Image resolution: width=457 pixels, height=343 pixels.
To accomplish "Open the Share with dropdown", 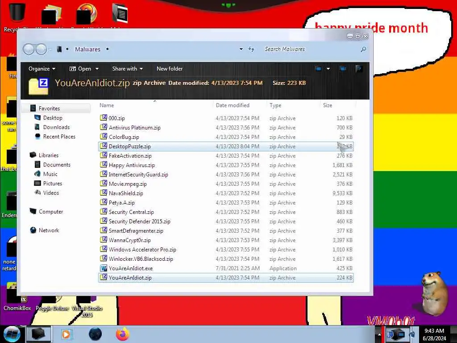I will pos(127,69).
